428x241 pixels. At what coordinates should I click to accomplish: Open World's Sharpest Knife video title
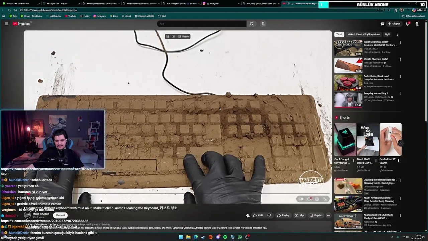pyautogui.click(x=376, y=59)
